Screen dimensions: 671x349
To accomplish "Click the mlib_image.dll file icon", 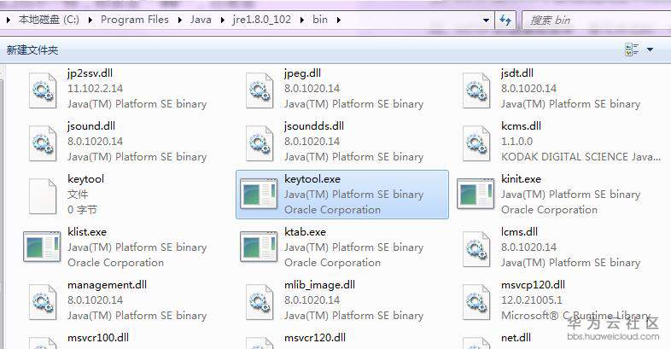I will (260, 302).
